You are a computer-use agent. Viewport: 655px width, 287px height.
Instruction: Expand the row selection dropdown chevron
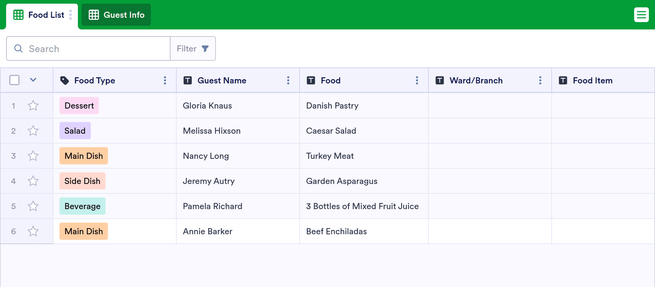[33, 80]
